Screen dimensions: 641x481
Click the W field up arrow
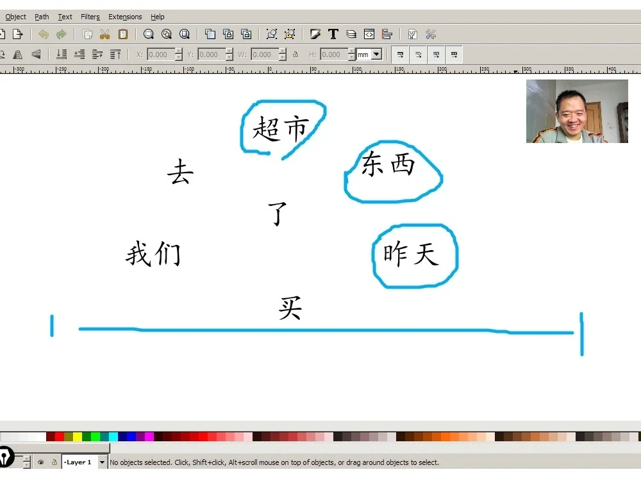point(283,51)
